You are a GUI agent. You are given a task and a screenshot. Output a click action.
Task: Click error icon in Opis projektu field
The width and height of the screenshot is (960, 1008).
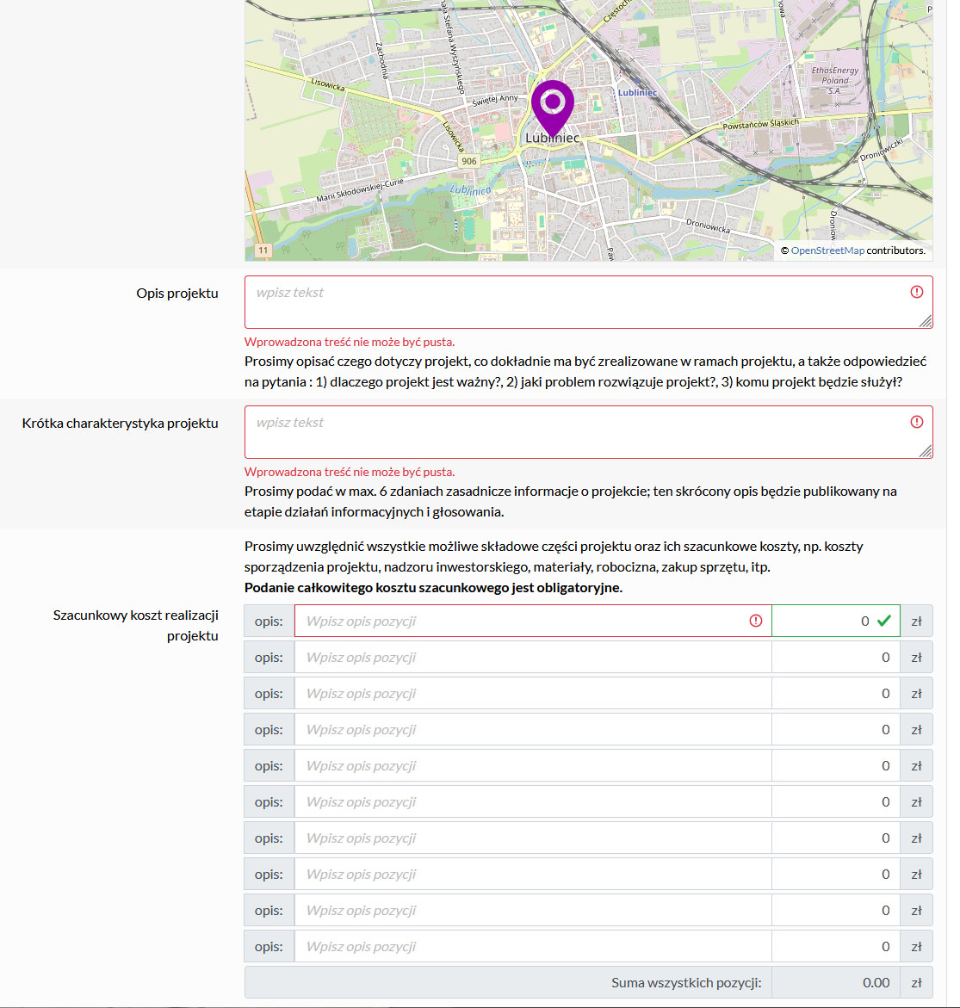click(x=916, y=293)
